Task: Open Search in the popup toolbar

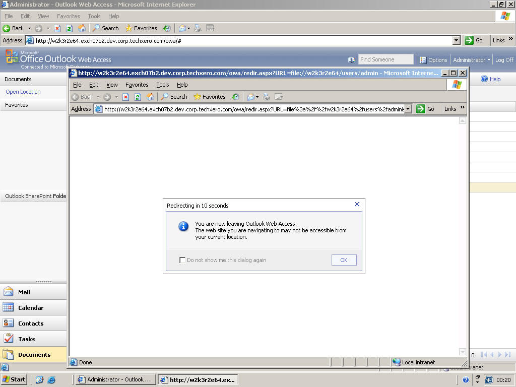Action: point(174,97)
